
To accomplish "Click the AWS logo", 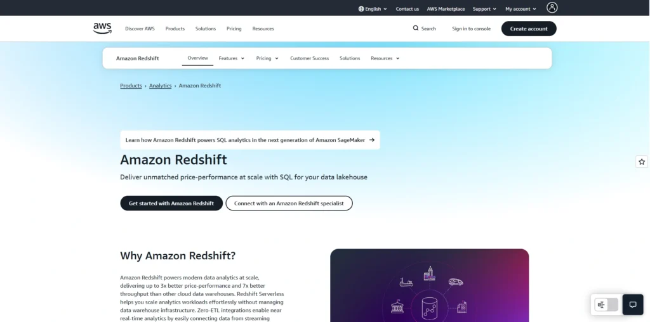I will pos(102,29).
